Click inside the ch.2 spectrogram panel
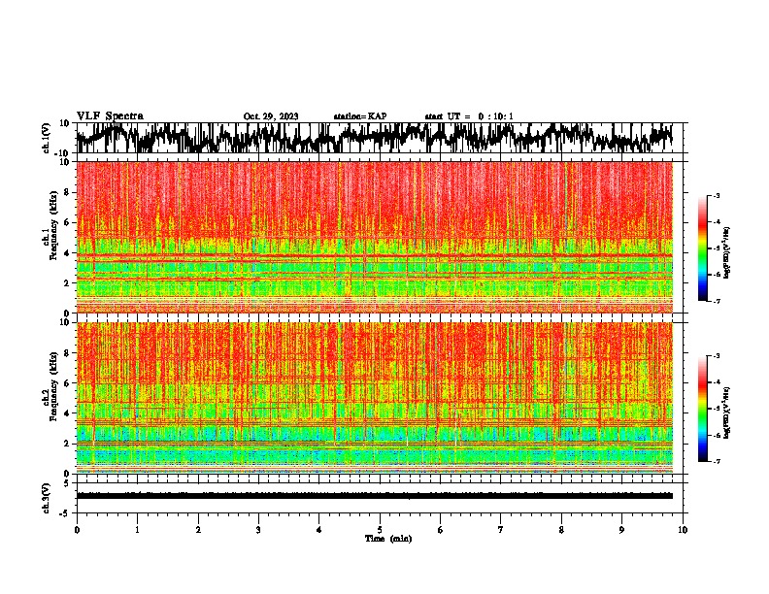The image size is (769, 594). (374, 398)
